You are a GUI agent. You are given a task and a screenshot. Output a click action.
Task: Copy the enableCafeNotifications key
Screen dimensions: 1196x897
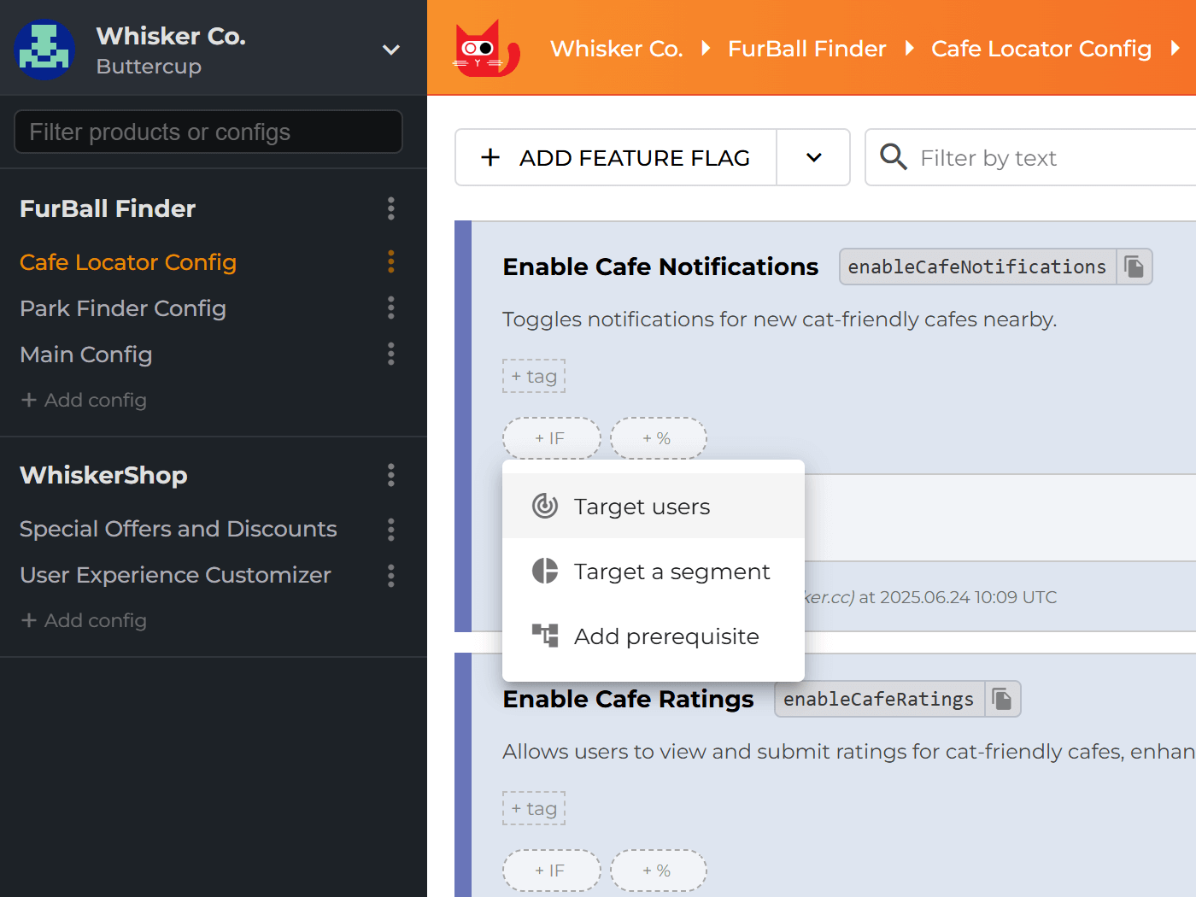pos(1134,267)
